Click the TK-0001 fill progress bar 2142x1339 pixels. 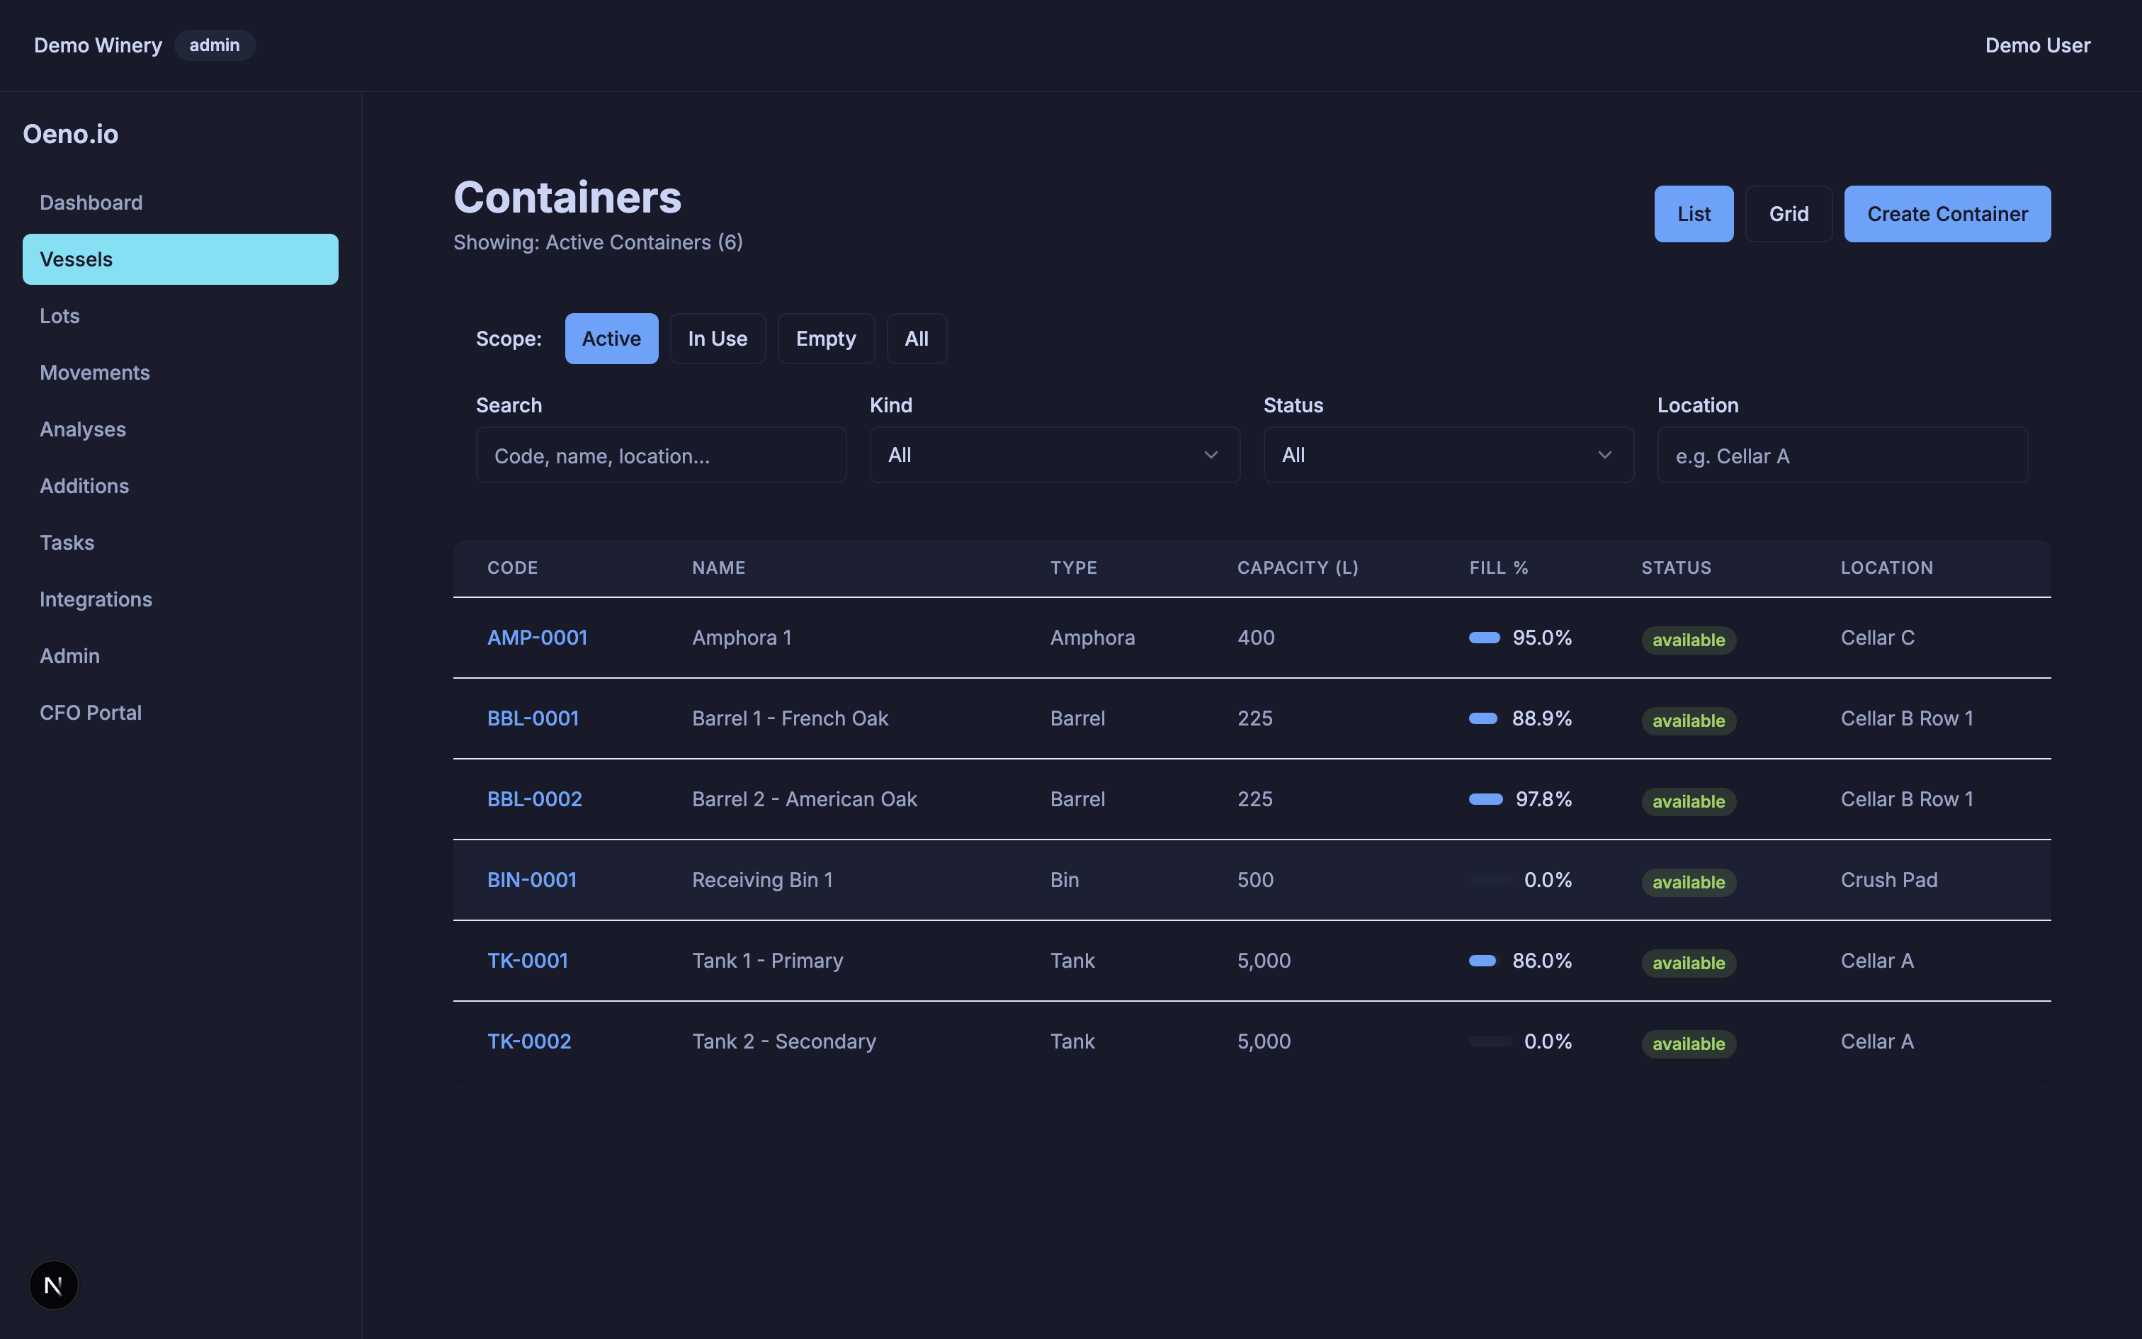coord(1483,960)
